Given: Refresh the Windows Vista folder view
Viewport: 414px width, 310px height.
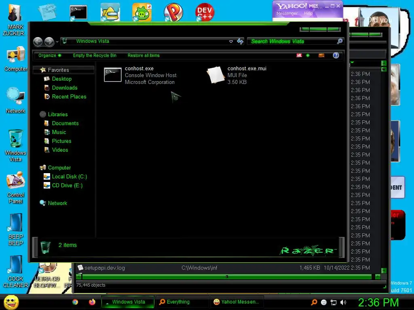Looking at the screenshot, I should [240, 41].
